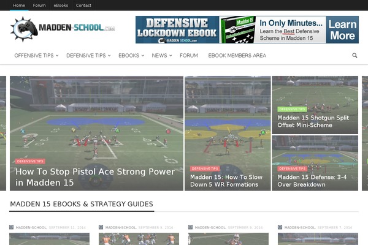368x245 pixels.
Task: Open Ebook Members Area menu item
Action: coord(237,56)
